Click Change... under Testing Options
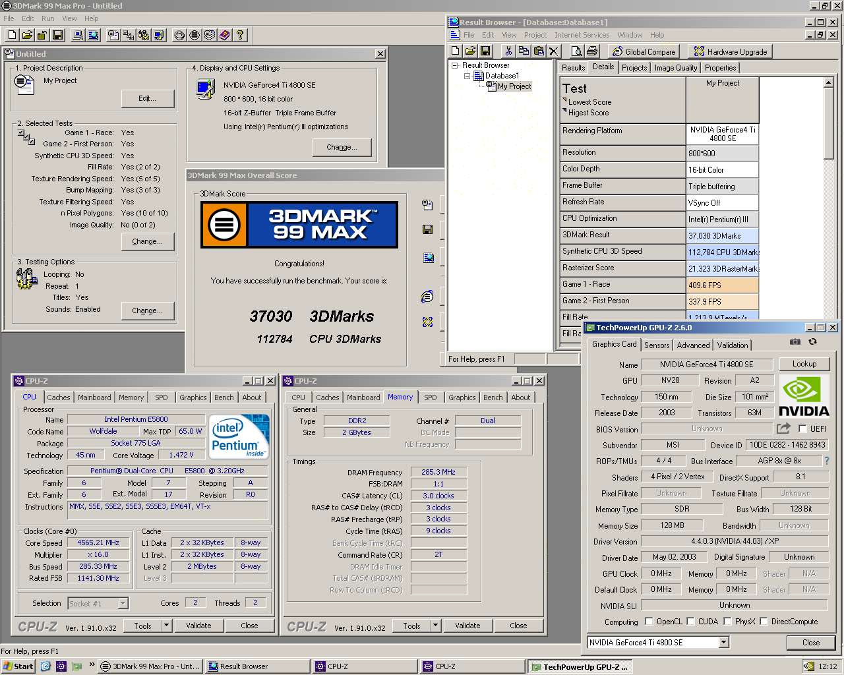The width and height of the screenshot is (844, 675). 147,310
